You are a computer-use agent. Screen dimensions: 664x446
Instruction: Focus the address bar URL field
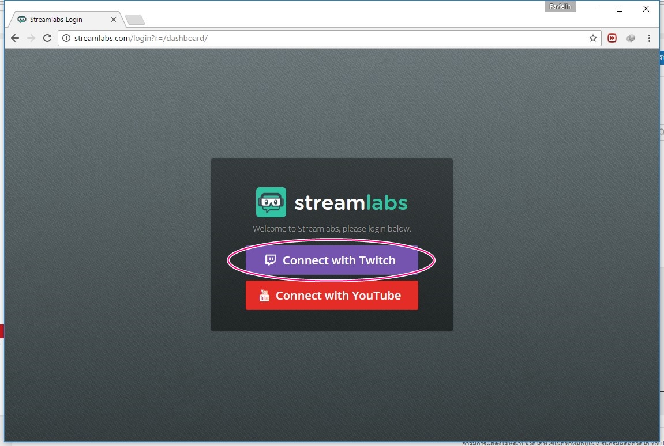[329, 38]
